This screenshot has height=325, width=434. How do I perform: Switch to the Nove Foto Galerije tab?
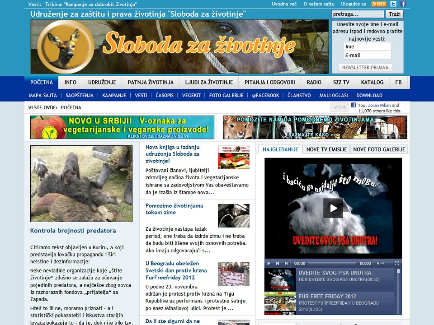click(379, 149)
